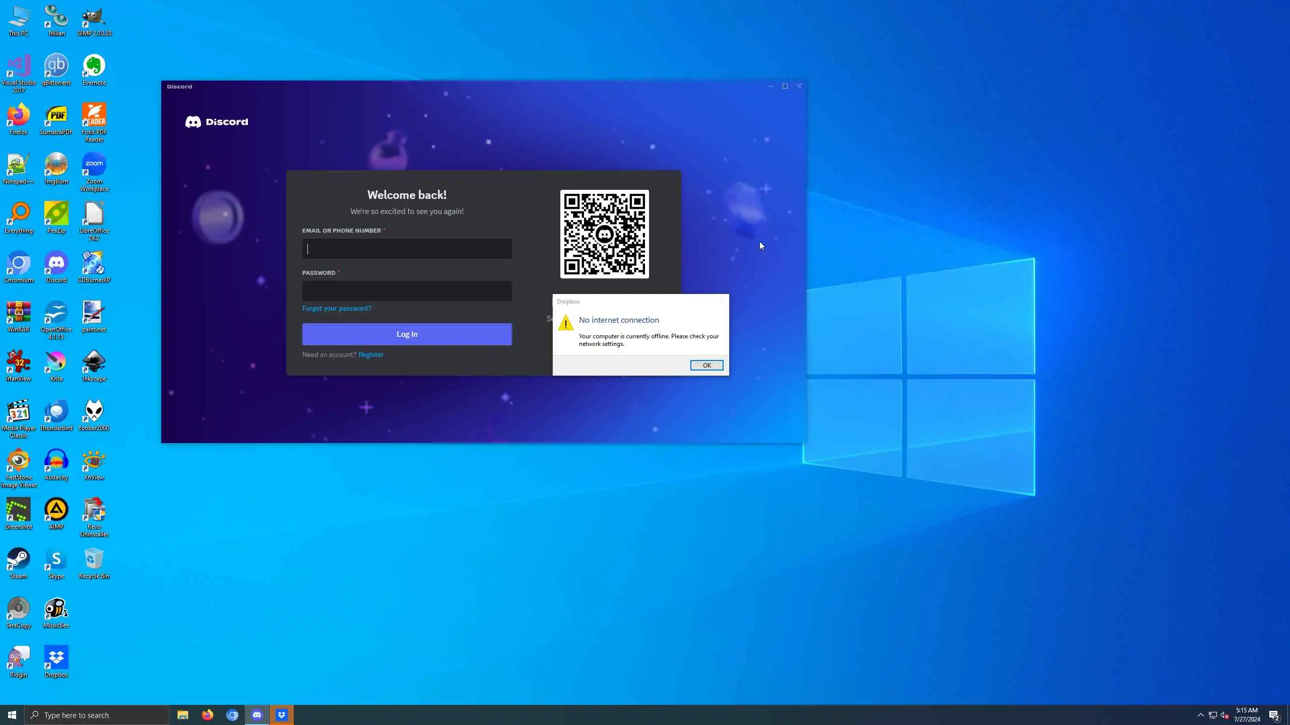Click the Log In button

pos(407,334)
